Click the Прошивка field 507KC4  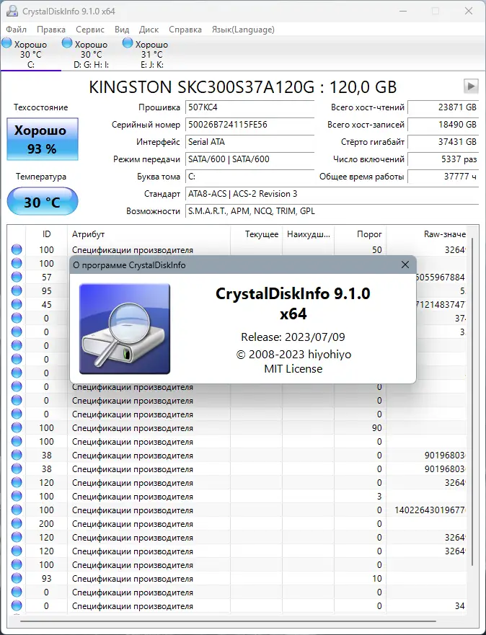pos(250,107)
